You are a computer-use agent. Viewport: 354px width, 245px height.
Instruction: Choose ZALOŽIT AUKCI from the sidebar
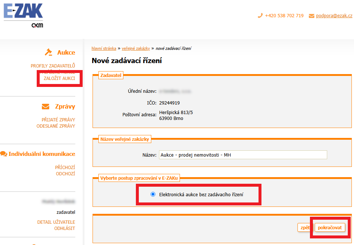coord(59,78)
